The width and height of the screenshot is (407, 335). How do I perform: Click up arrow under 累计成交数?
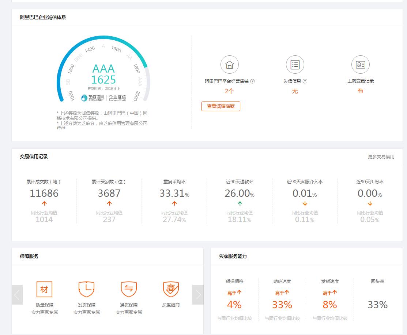click(x=44, y=203)
